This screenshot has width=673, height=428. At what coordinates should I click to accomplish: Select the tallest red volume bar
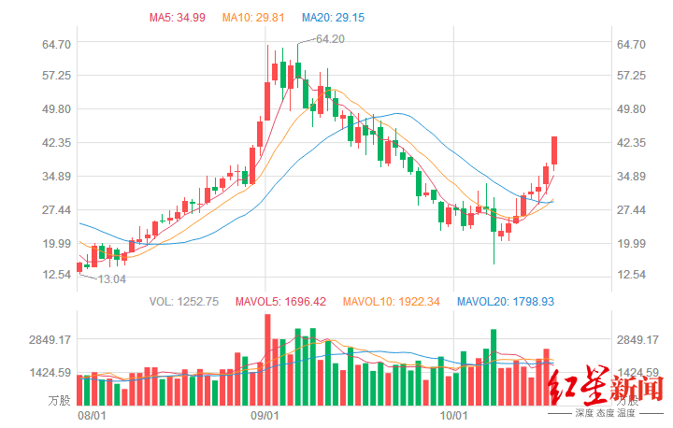tap(267, 359)
